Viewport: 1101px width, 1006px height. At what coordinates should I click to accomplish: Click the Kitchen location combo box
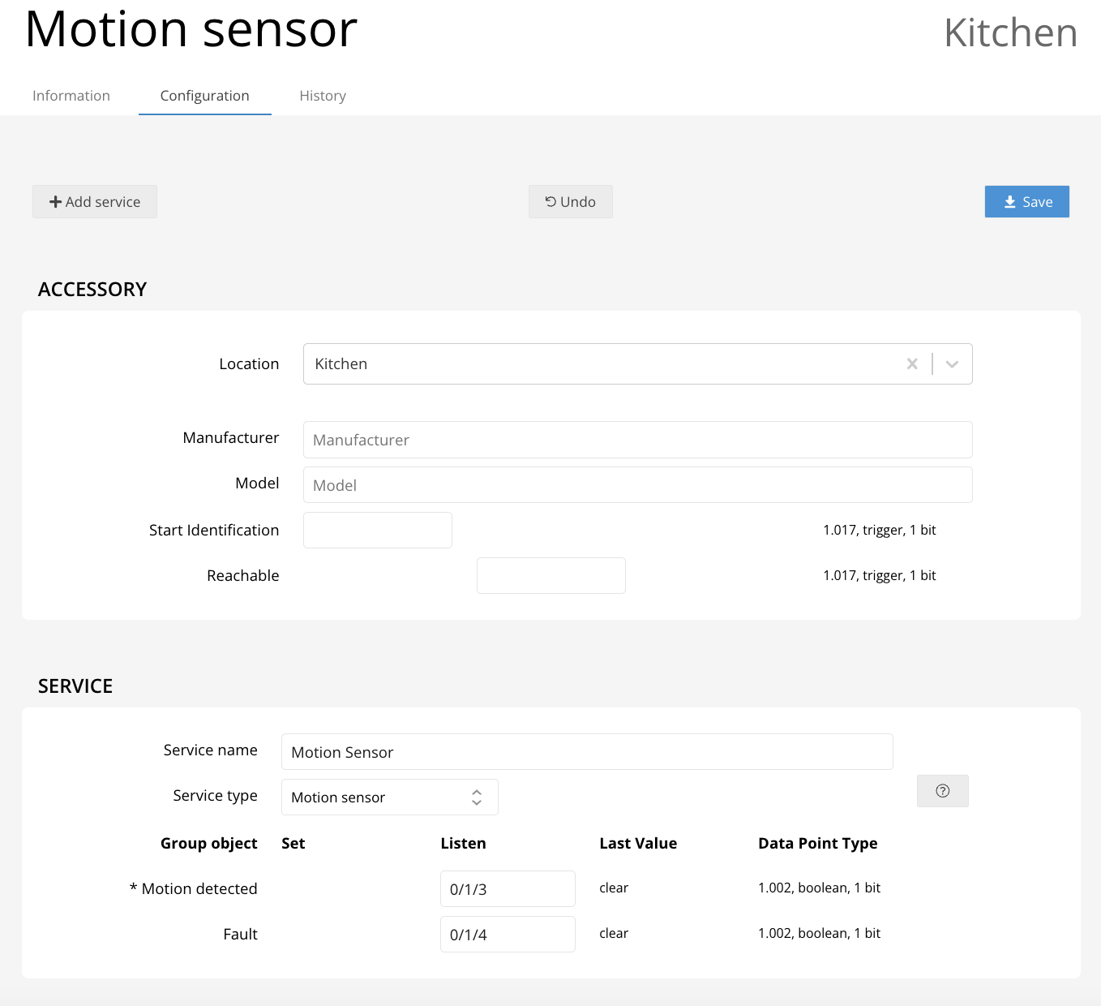tap(600, 364)
